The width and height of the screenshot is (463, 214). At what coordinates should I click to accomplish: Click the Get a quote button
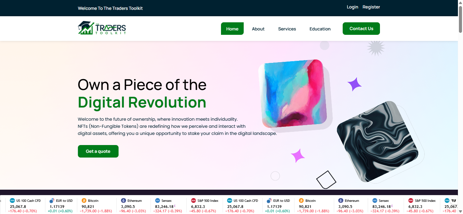tap(98, 151)
